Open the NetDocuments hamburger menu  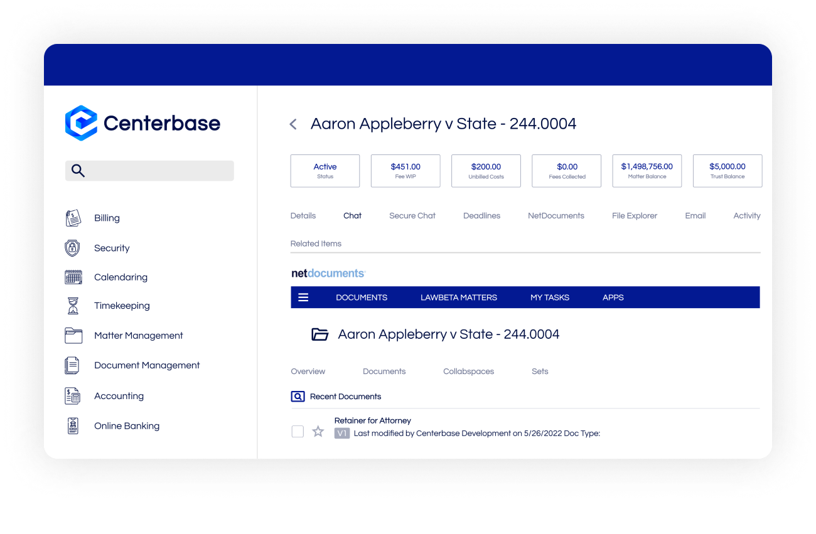click(303, 297)
